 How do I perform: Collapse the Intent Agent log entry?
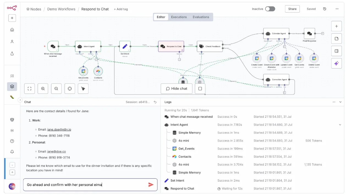(340, 125)
